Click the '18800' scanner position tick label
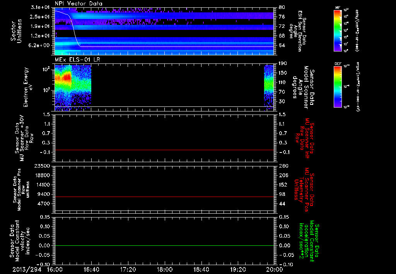This screenshot has height=274, width=396. 42,175
